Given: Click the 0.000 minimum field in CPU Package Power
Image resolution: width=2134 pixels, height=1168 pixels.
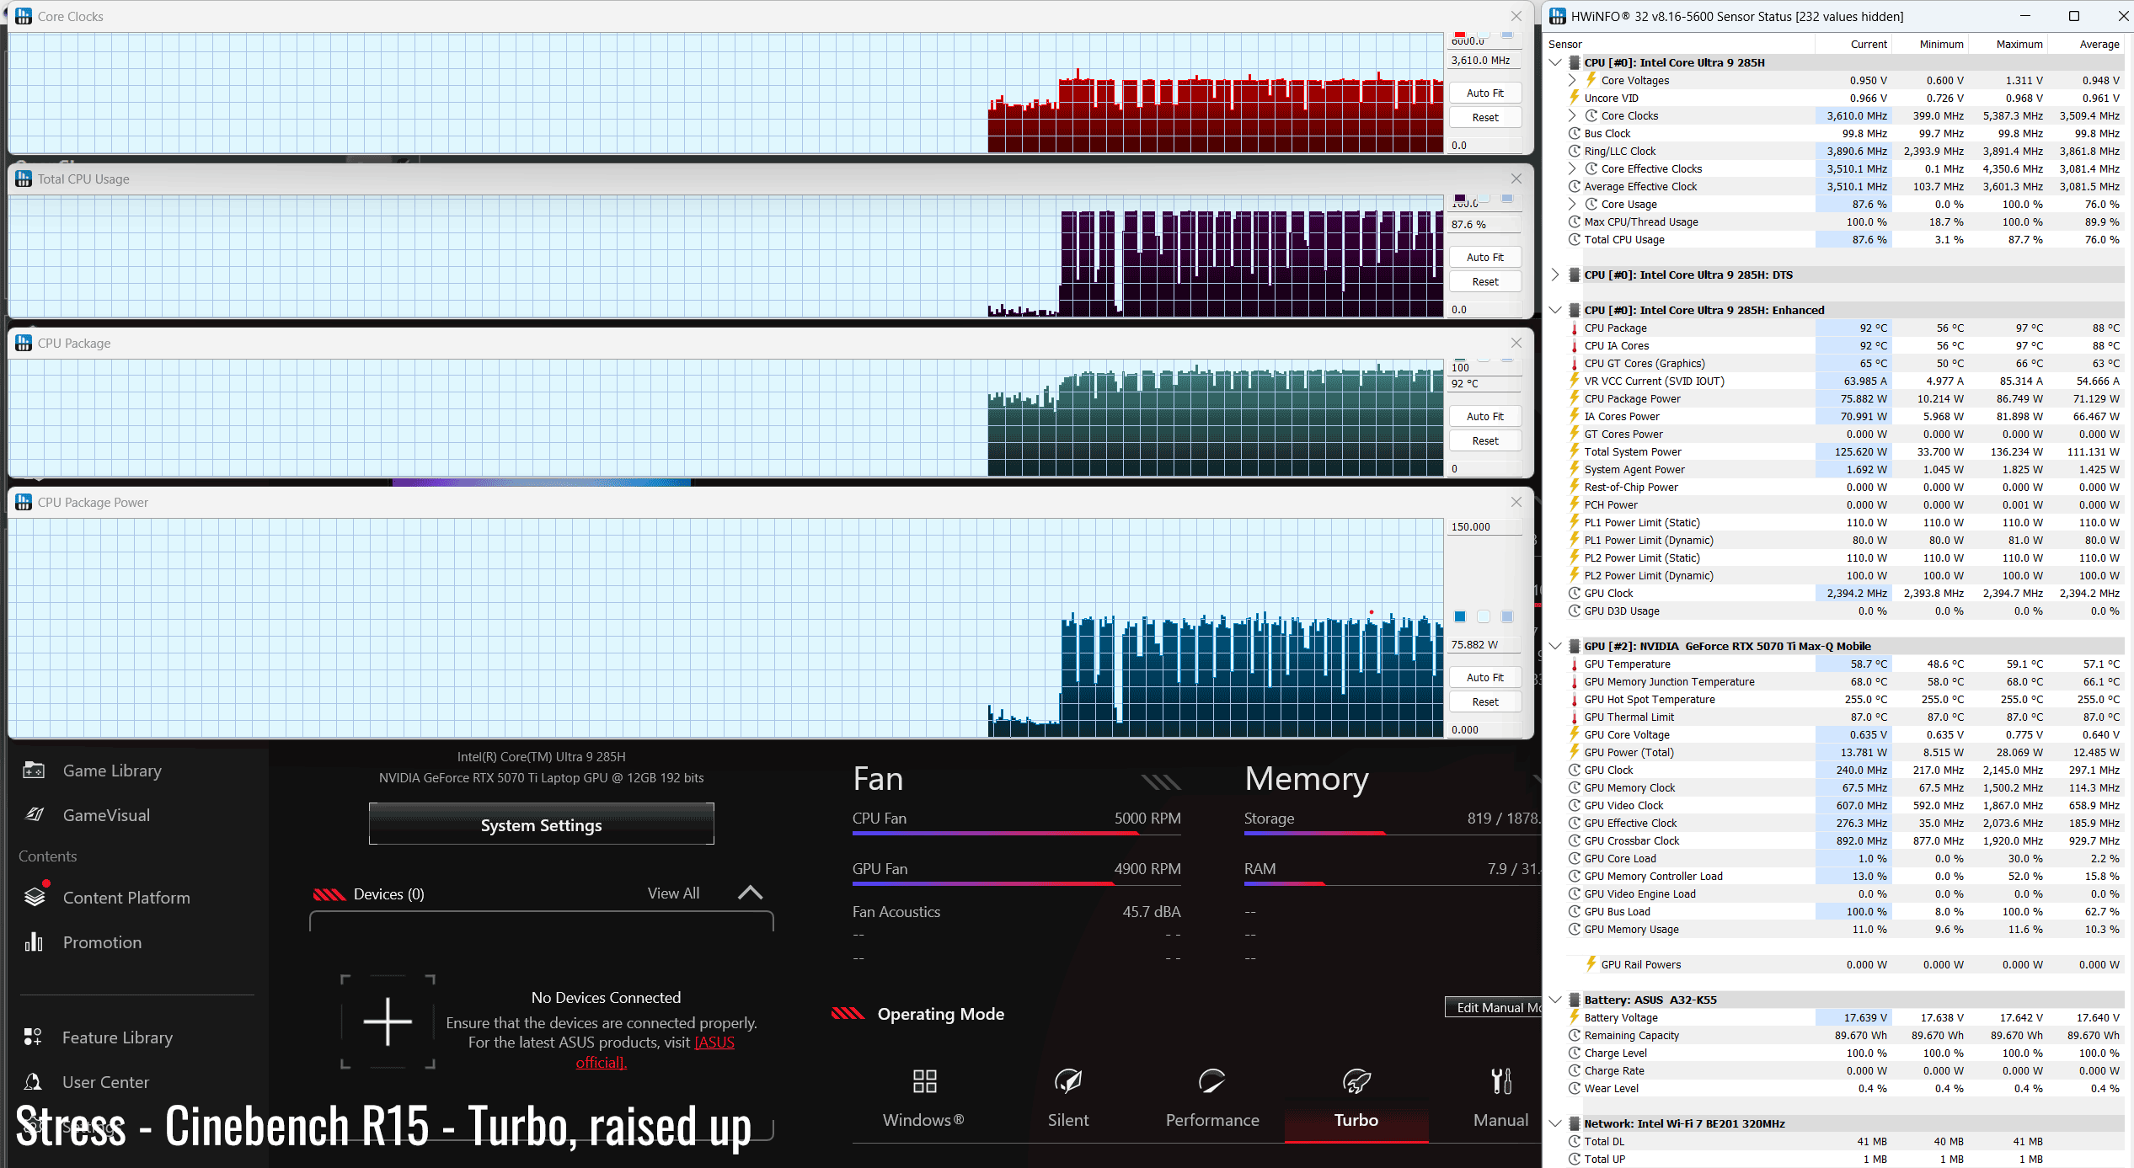Looking at the screenshot, I should pos(1484,729).
